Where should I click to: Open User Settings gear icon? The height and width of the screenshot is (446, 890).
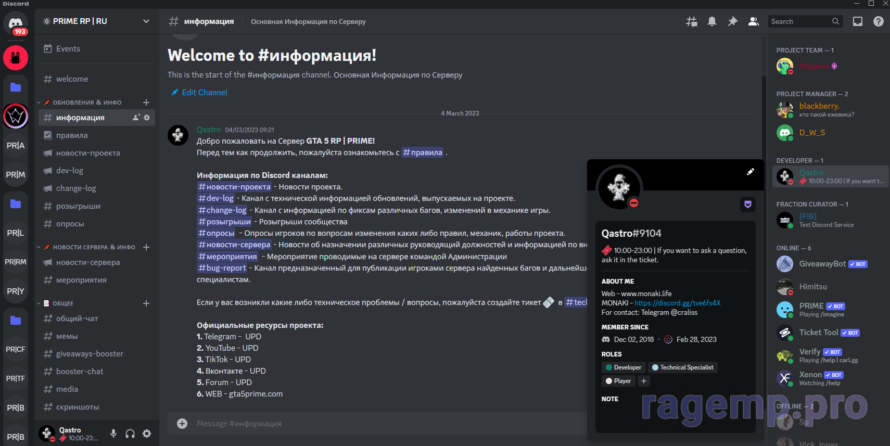(147, 434)
